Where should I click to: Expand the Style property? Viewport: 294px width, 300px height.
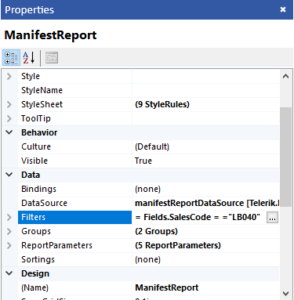9,76
